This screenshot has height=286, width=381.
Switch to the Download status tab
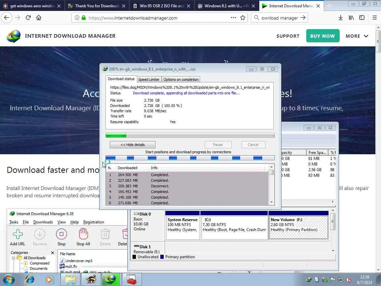click(121, 79)
